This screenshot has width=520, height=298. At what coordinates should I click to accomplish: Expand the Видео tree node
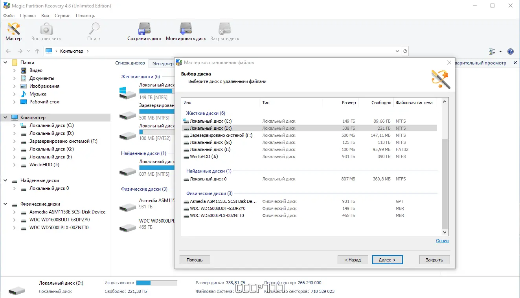15,70
